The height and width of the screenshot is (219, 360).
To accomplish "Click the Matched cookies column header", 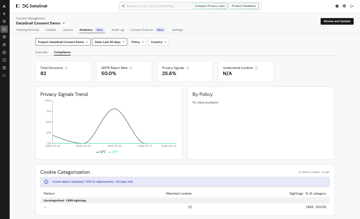I will [179, 194].
